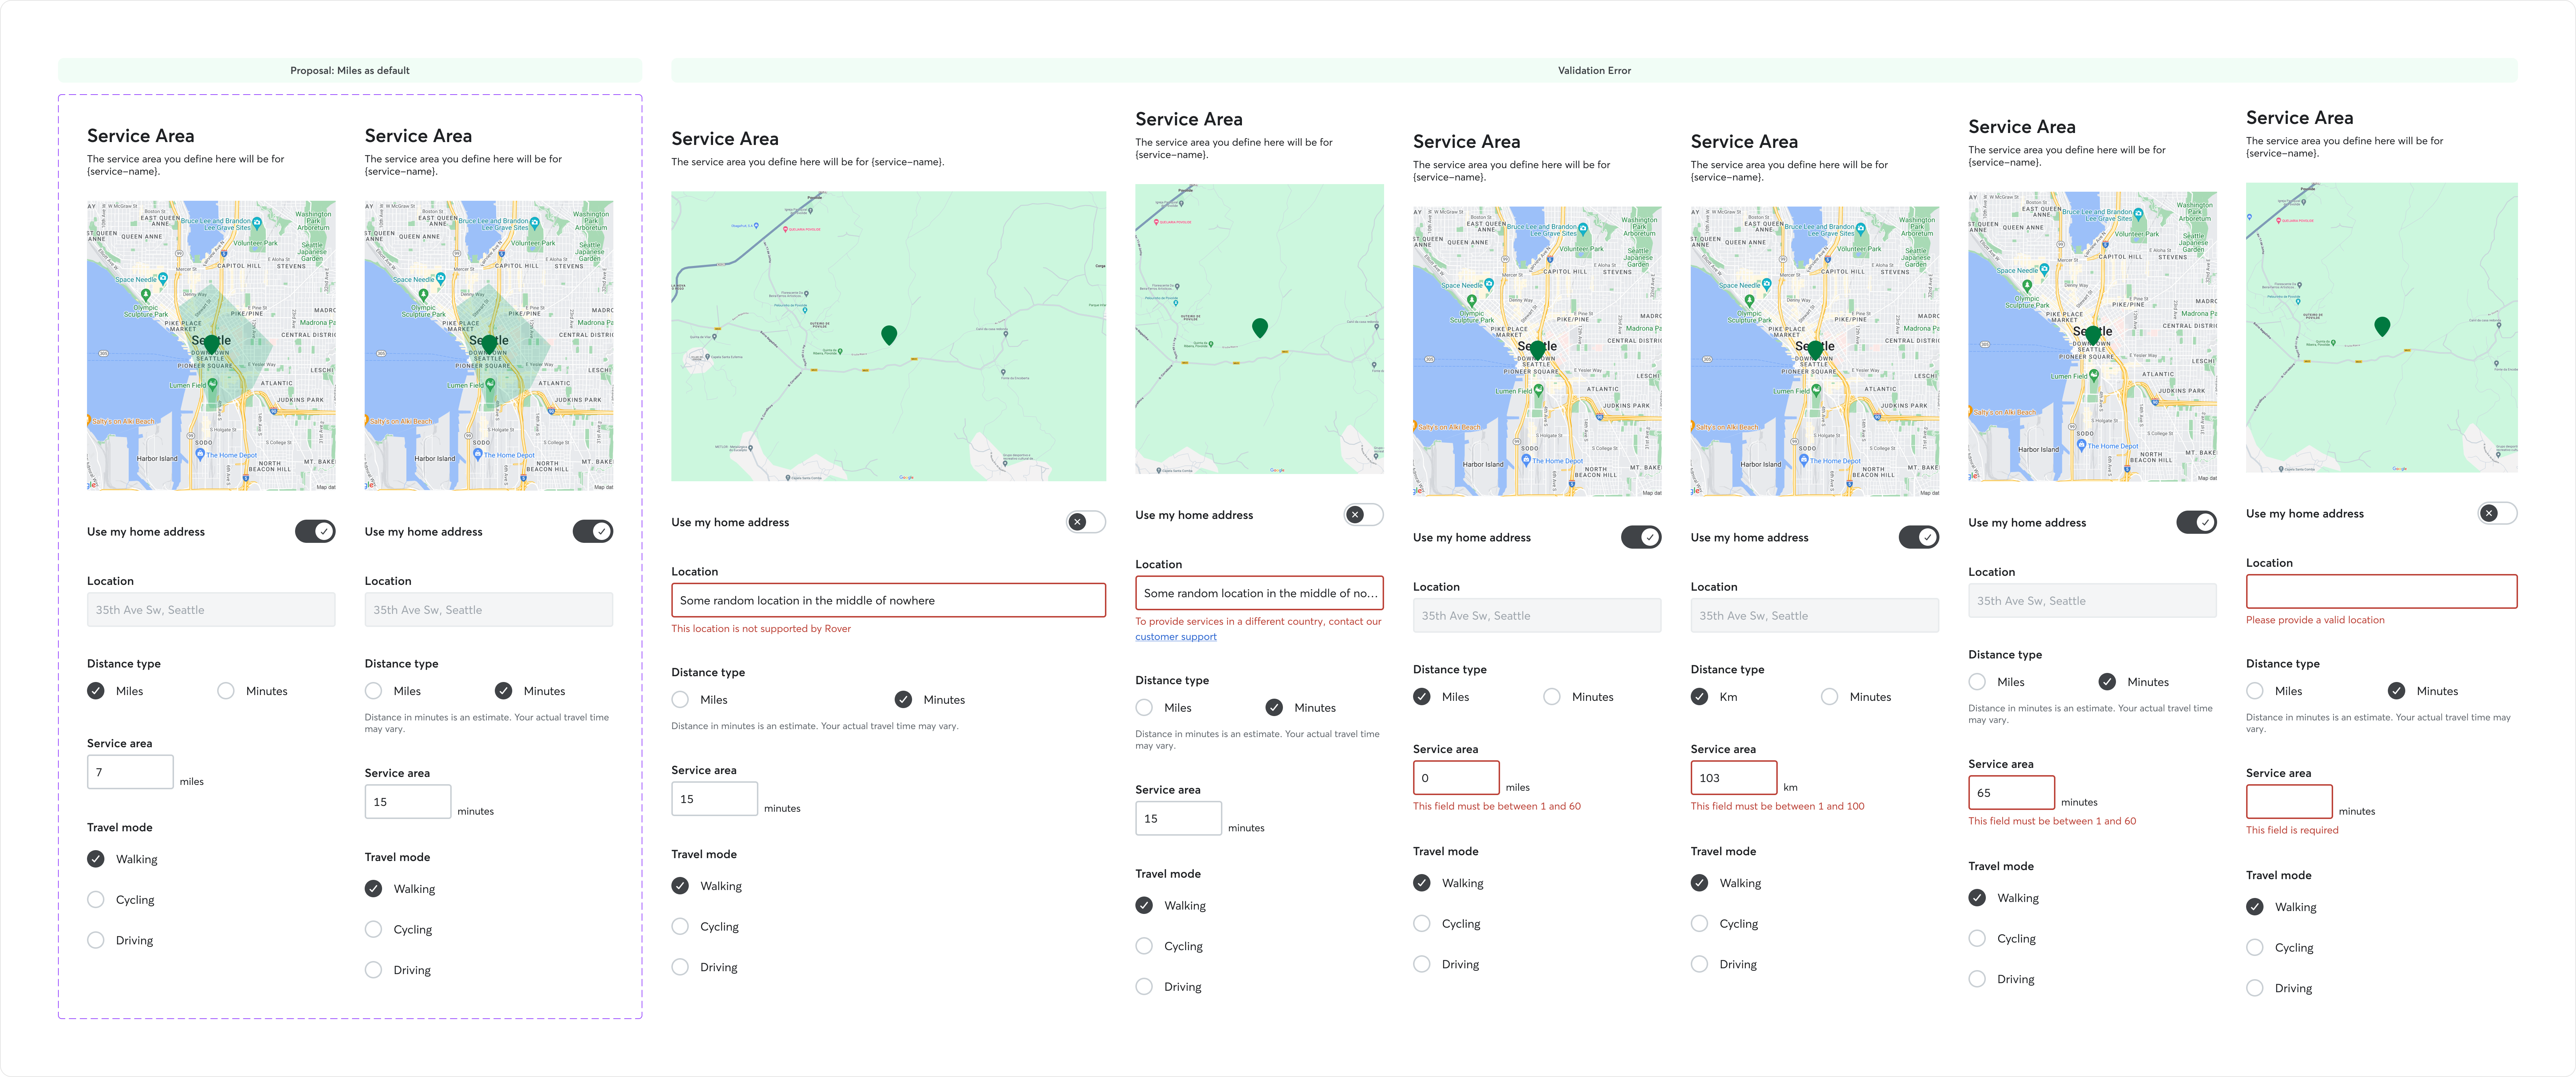Open the customer support link
2576x1077 pixels.
pos(1176,637)
